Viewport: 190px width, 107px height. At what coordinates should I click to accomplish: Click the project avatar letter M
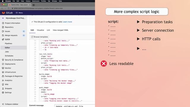[x=3, y=18]
